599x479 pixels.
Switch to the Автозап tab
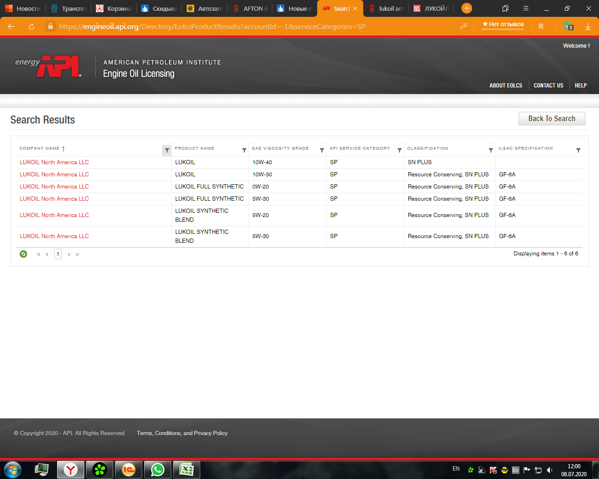pyautogui.click(x=205, y=8)
